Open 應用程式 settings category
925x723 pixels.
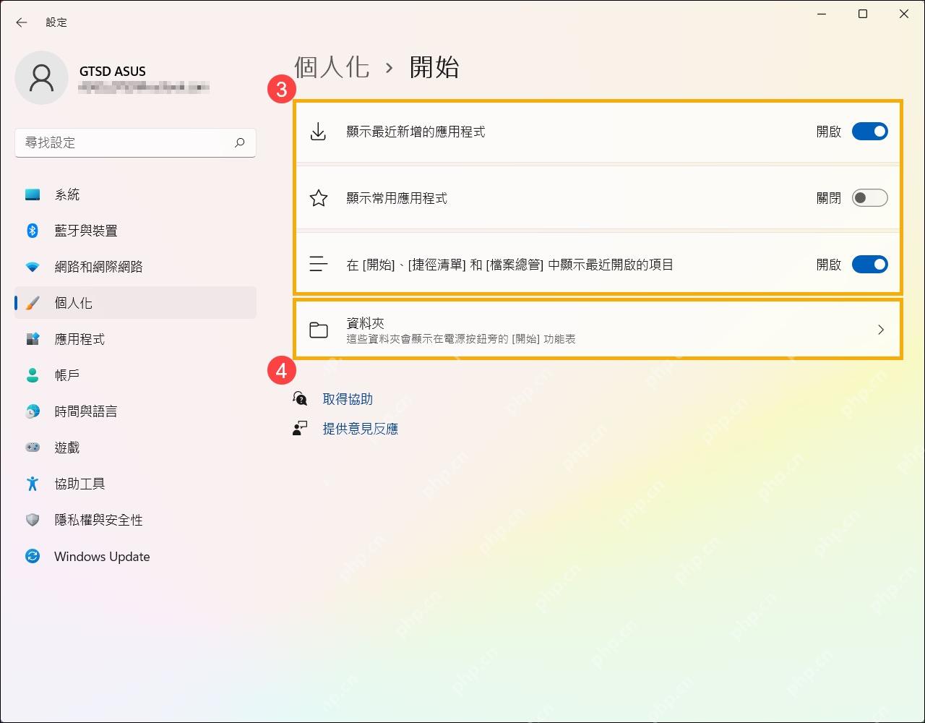(135, 339)
